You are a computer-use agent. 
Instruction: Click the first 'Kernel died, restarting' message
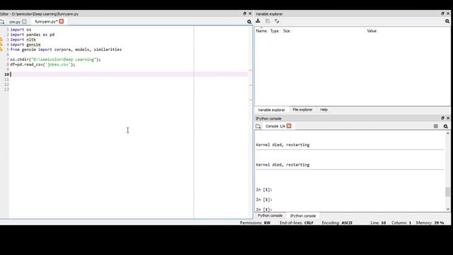point(282,144)
